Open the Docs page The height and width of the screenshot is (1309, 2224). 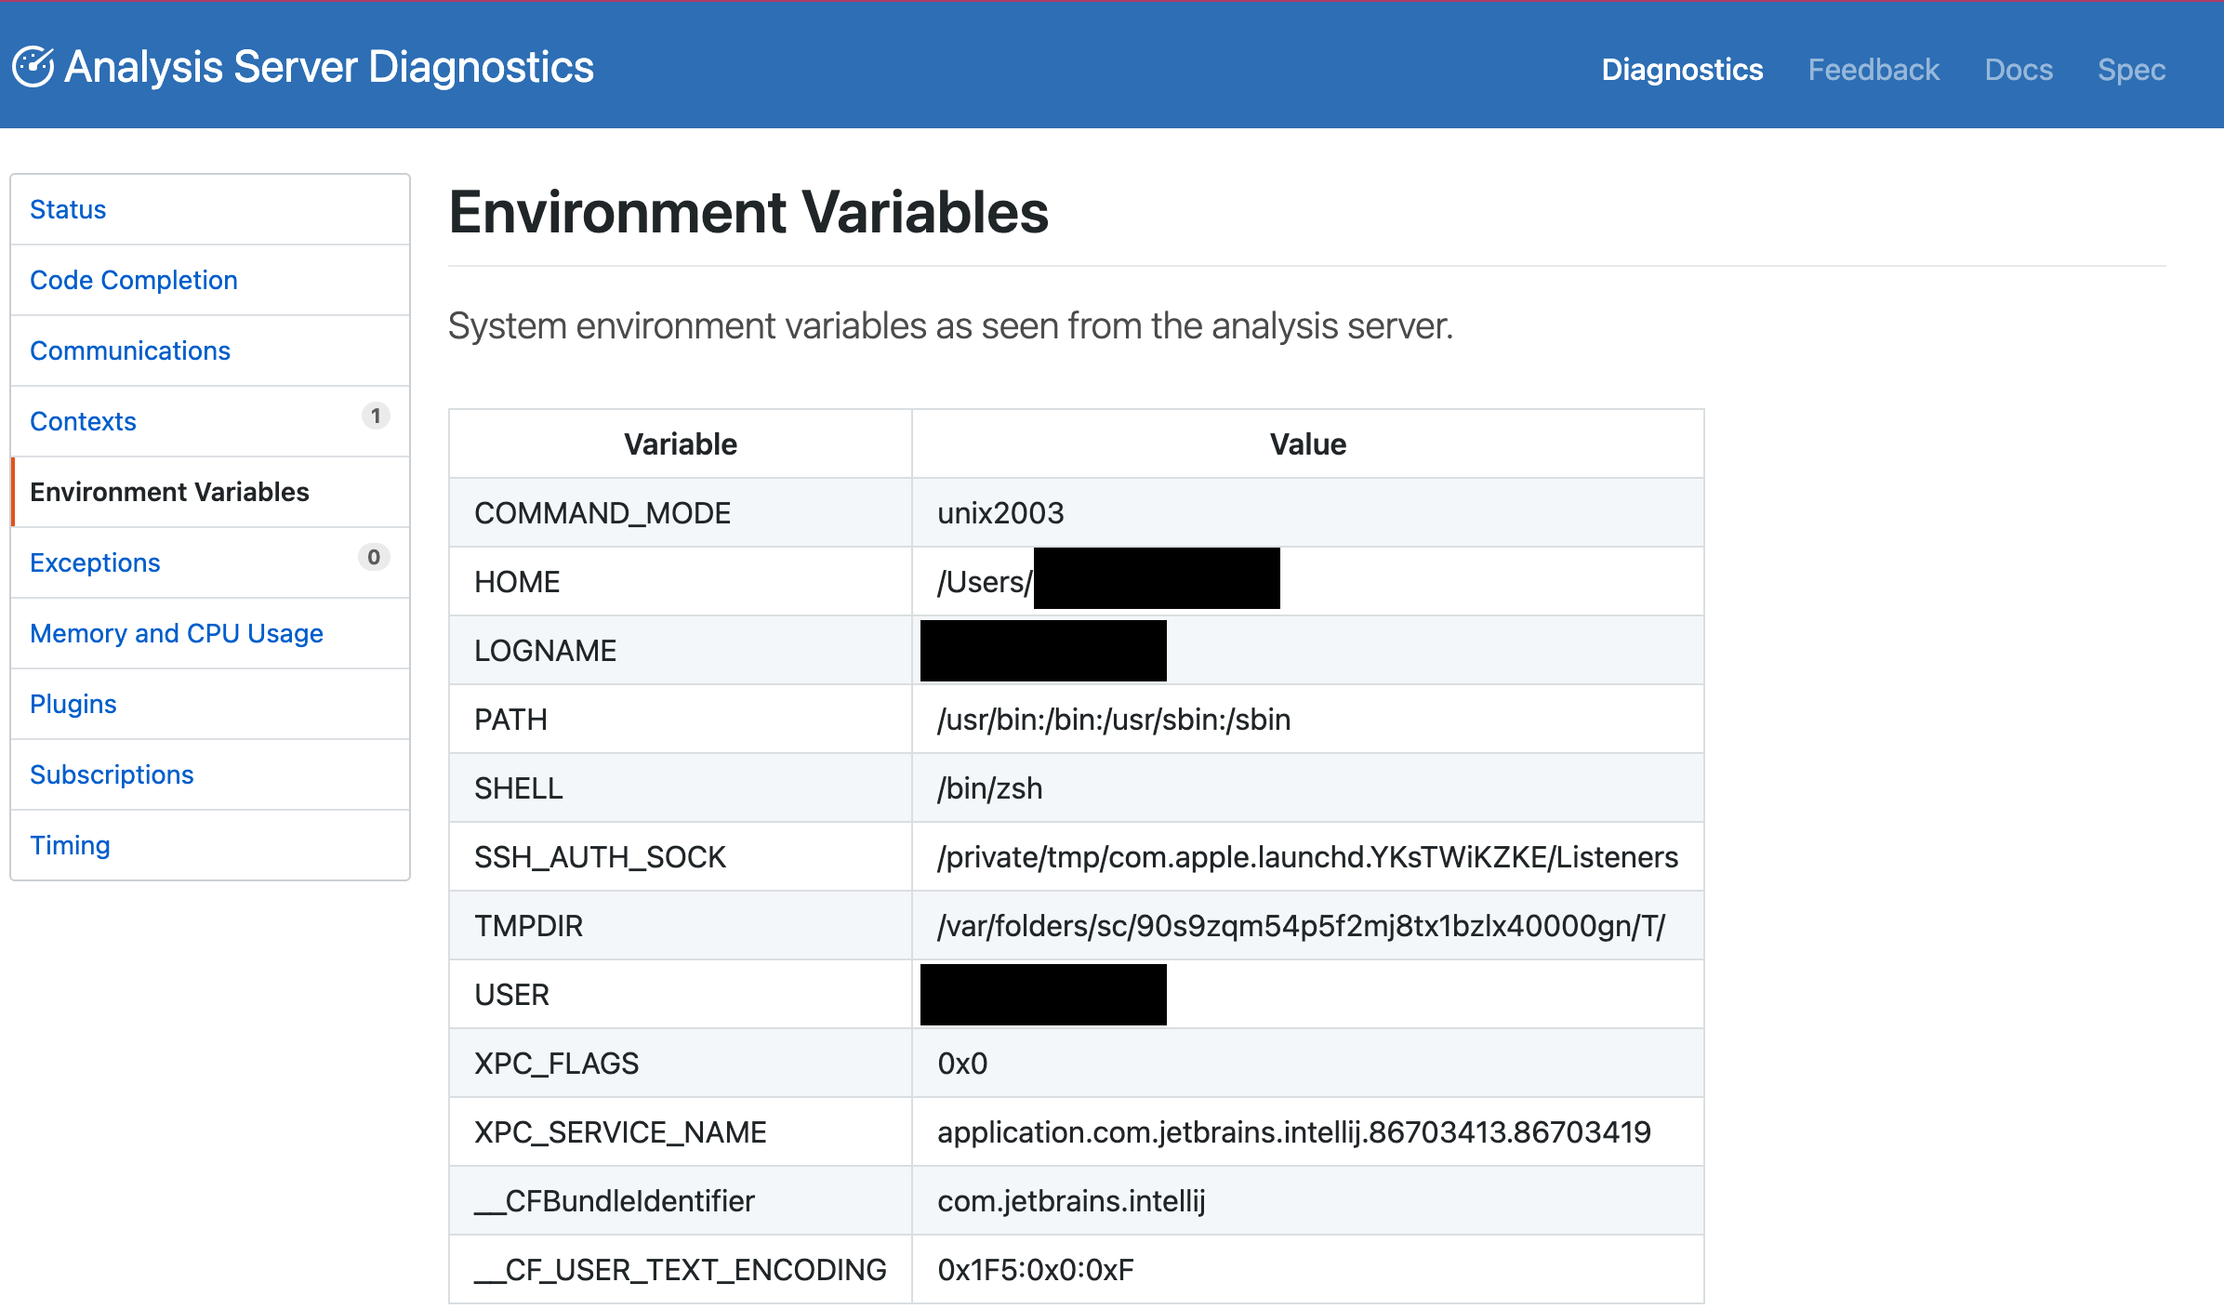[2018, 69]
